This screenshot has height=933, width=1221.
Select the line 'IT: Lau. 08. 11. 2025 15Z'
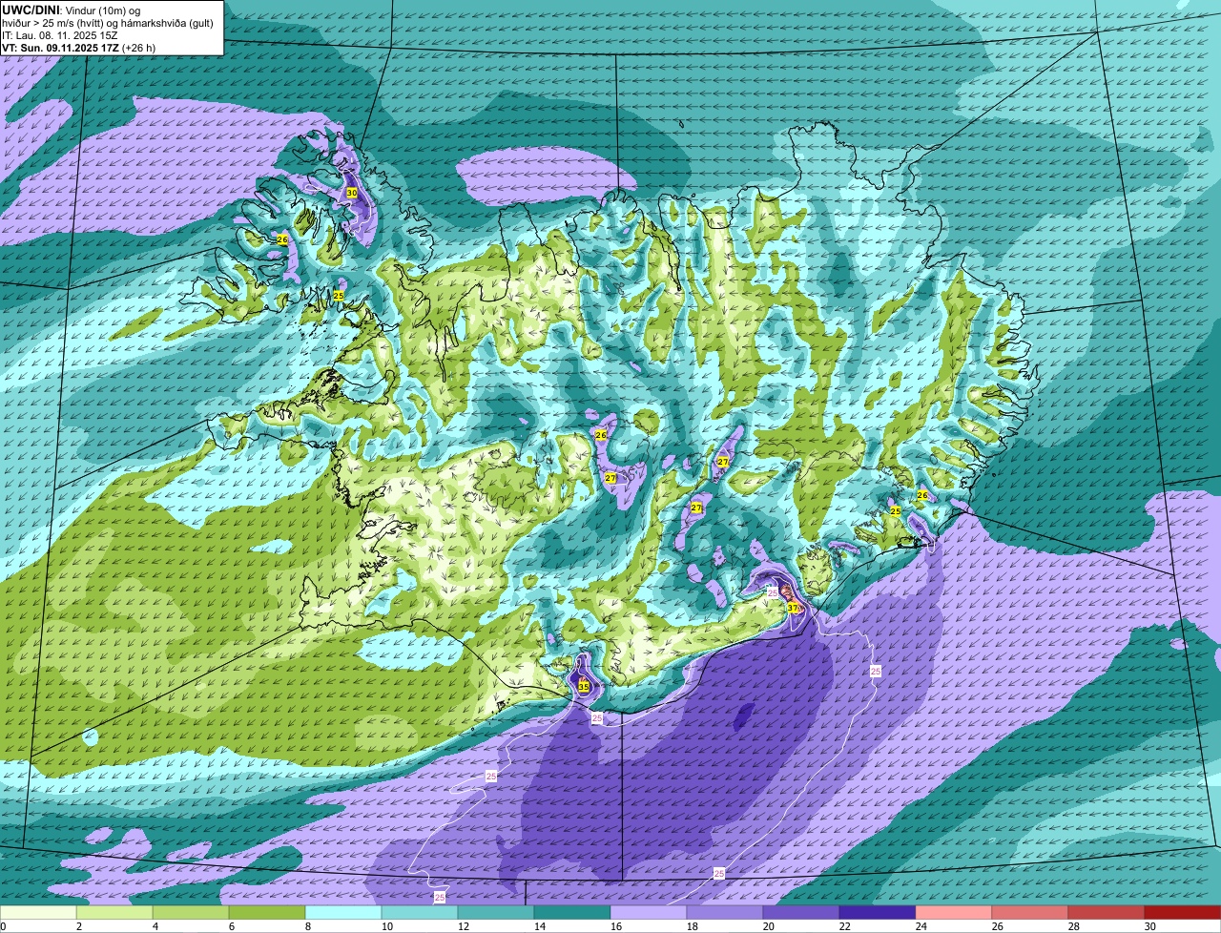(x=60, y=35)
